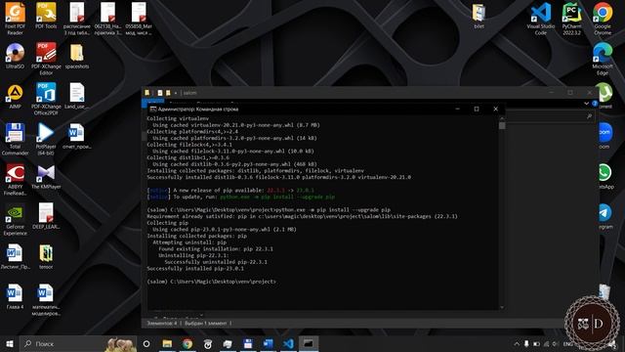625x352 pixels.
Task: Open Cortana circle on taskbar
Action: (146, 343)
